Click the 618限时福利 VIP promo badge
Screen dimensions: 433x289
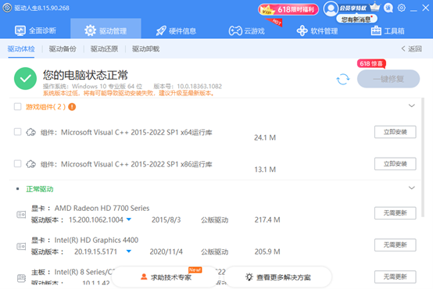tap(288, 9)
